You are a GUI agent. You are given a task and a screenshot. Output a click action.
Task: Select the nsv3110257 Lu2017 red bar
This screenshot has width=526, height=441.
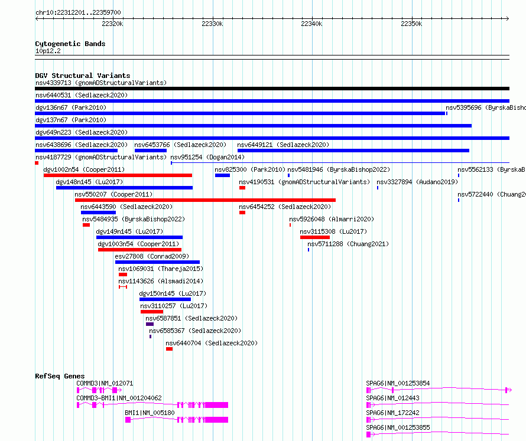(x=152, y=312)
